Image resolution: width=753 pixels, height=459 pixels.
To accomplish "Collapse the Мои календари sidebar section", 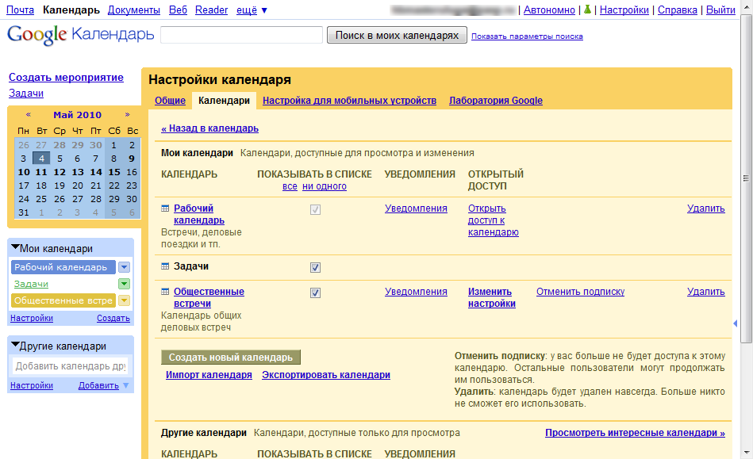I will pos(15,248).
